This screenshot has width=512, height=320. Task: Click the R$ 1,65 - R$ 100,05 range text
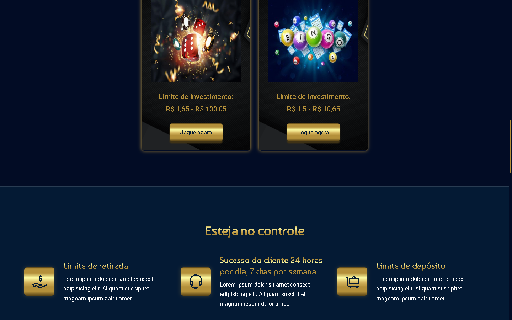pyautogui.click(x=196, y=109)
